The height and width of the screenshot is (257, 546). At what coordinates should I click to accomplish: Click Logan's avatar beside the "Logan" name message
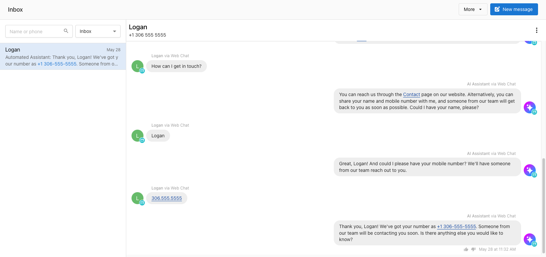click(x=137, y=136)
